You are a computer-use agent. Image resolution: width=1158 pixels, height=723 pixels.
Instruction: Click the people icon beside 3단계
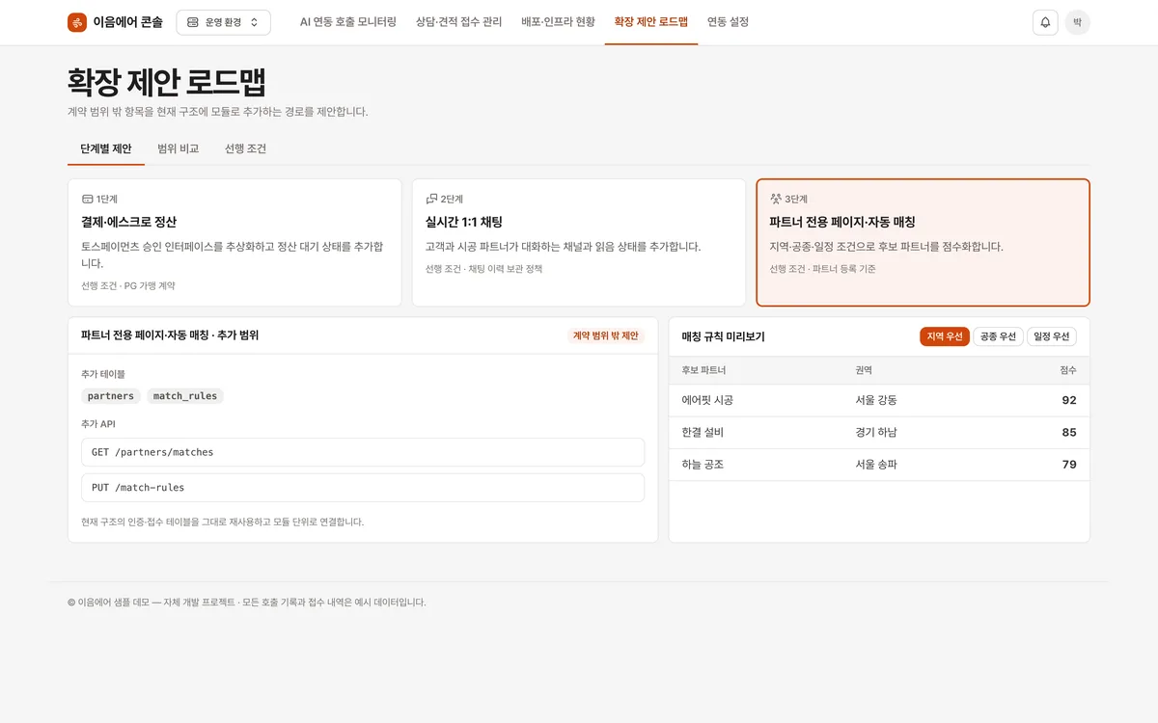click(776, 199)
